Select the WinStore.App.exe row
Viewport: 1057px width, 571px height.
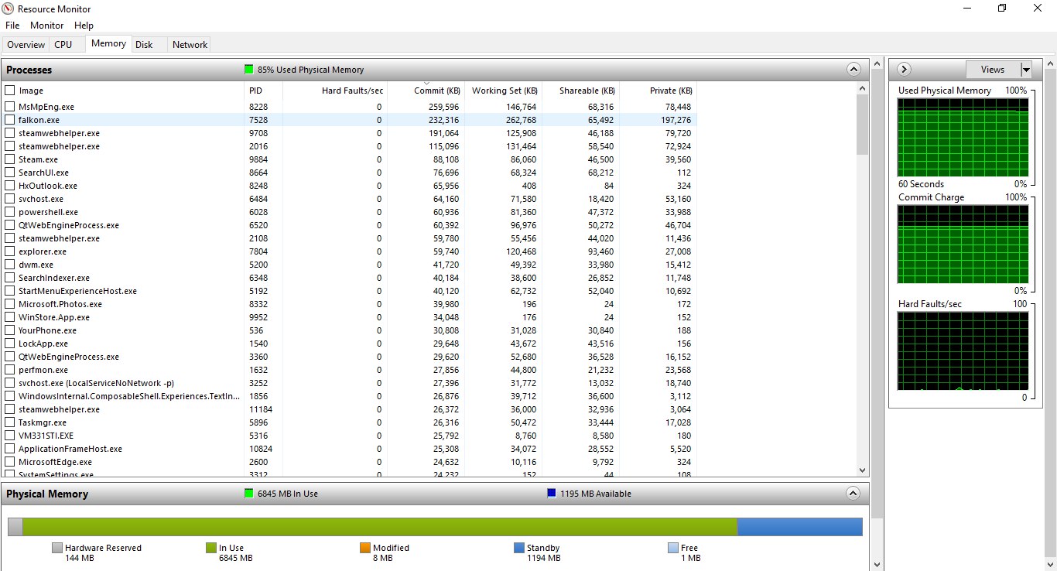click(x=350, y=317)
